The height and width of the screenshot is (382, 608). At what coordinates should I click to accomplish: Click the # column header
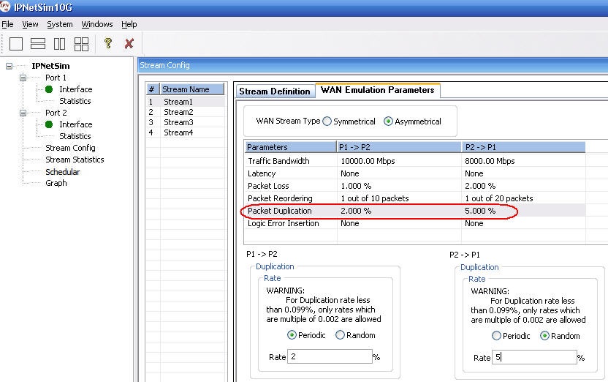[x=153, y=89]
